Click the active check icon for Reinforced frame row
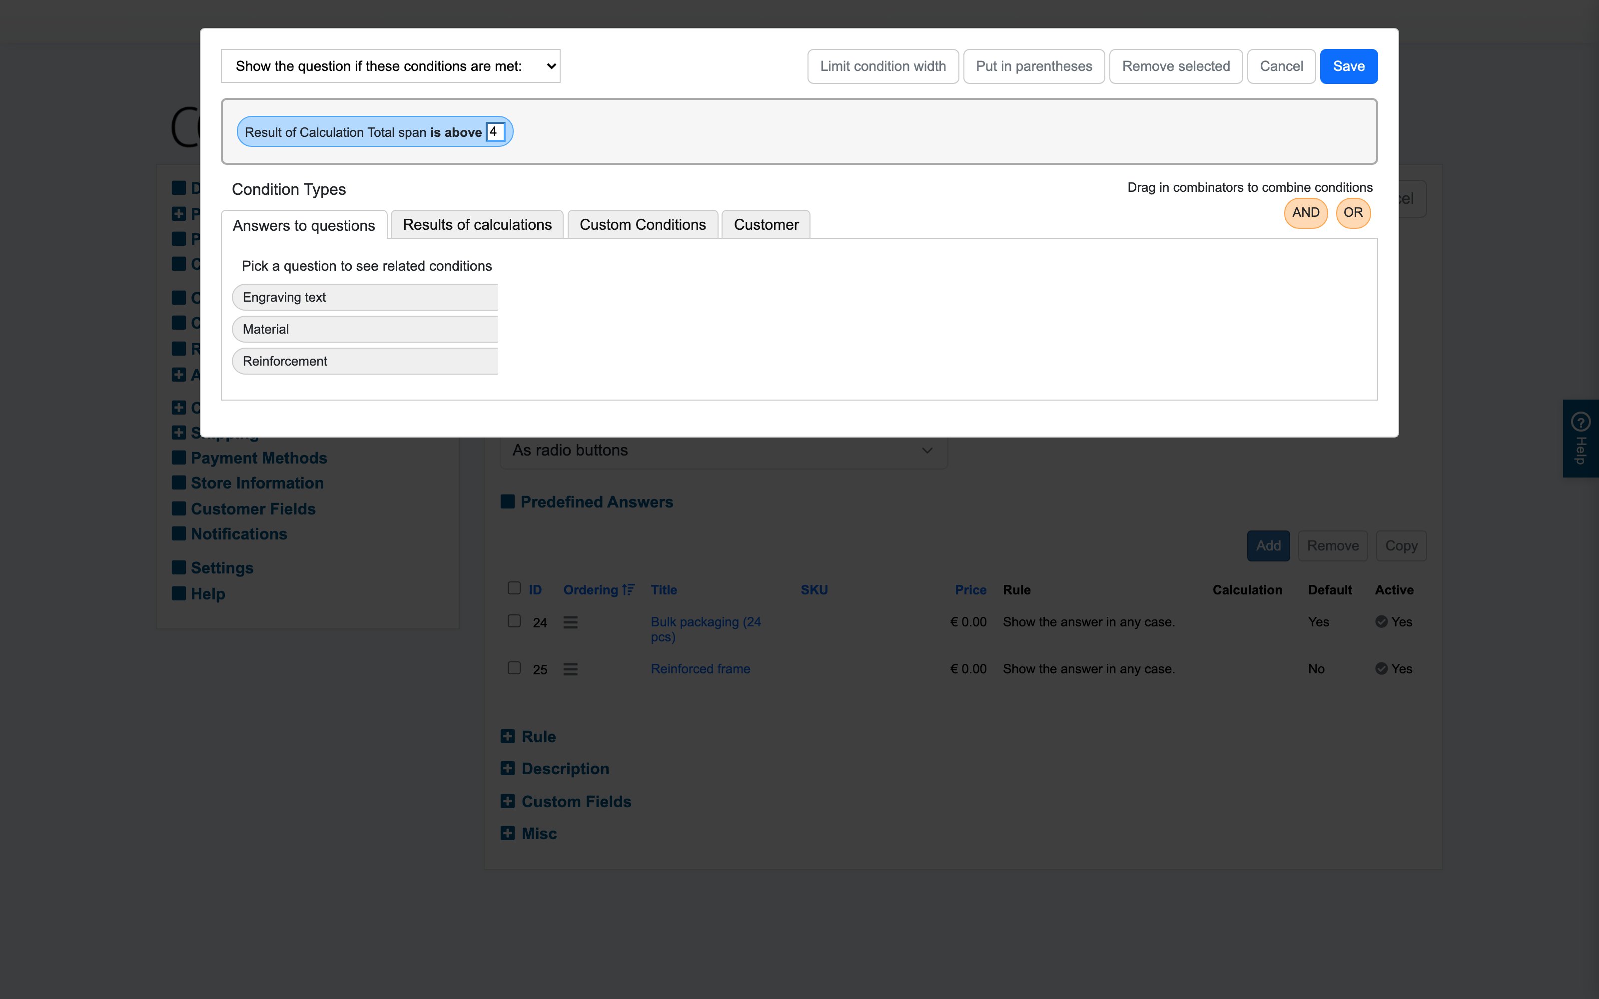Image resolution: width=1599 pixels, height=999 pixels. coord(1381,669)
